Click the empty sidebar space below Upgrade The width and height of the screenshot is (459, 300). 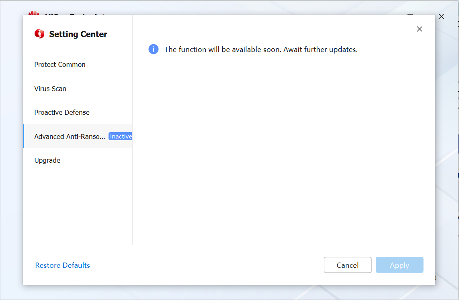pyautogui.click(x=77, y=205)
